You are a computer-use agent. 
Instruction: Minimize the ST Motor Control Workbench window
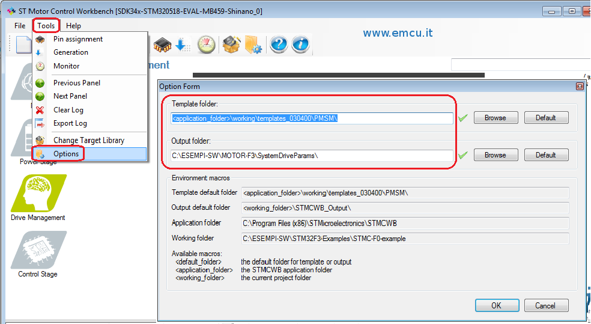pyautogui.click(x=551, y=11)
